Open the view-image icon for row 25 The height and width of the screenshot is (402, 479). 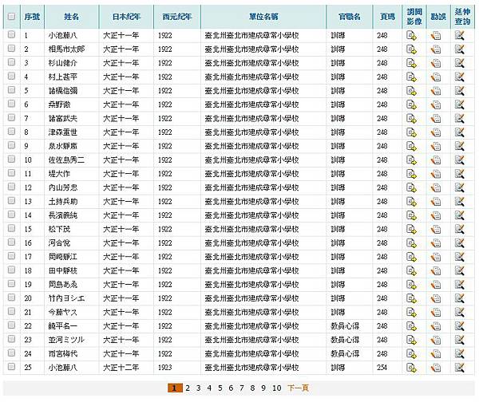click(x=411, y=368)
